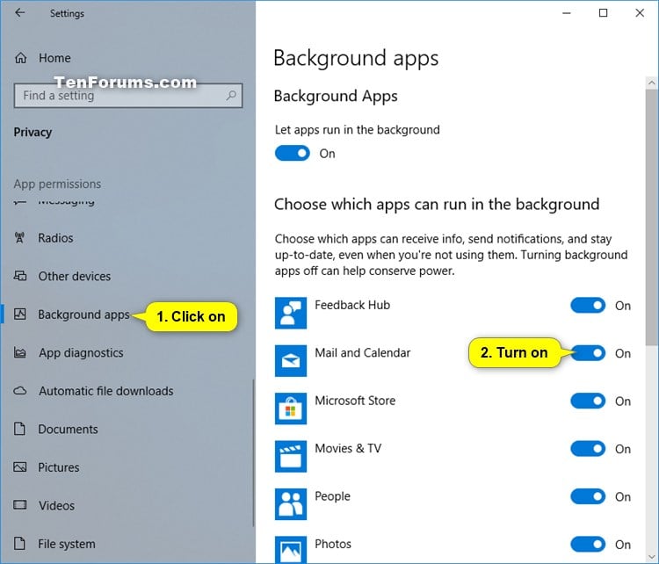Select Background apps in sidebar
The image size is (659, 564).
(83, 315)
